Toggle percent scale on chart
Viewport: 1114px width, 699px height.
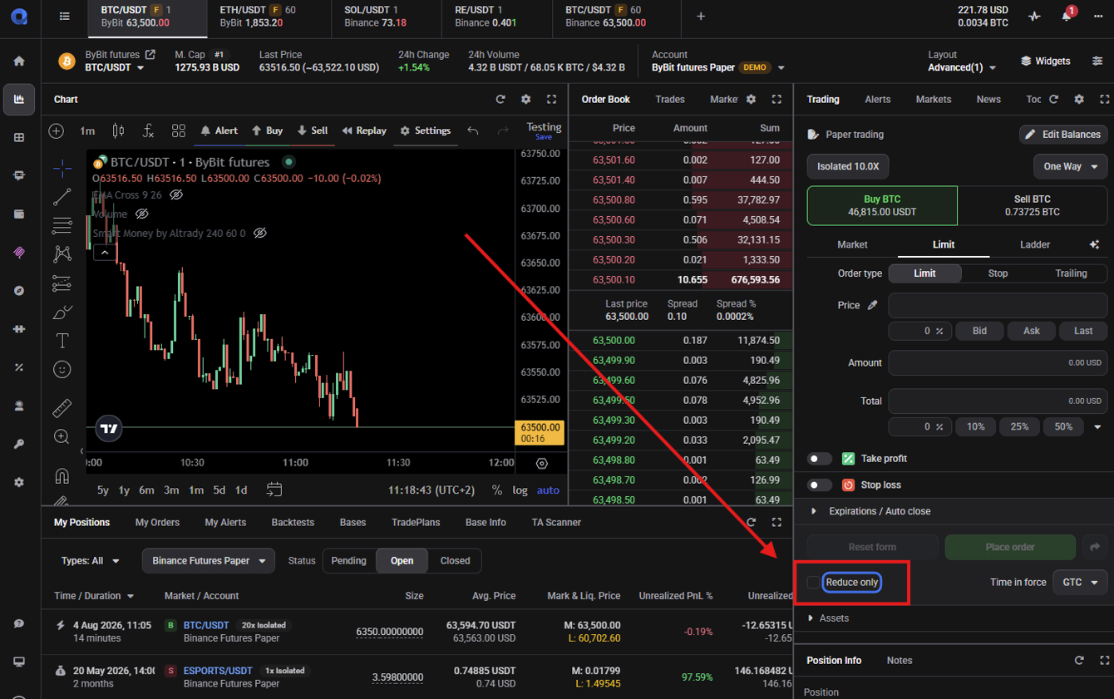coord(496,490)
